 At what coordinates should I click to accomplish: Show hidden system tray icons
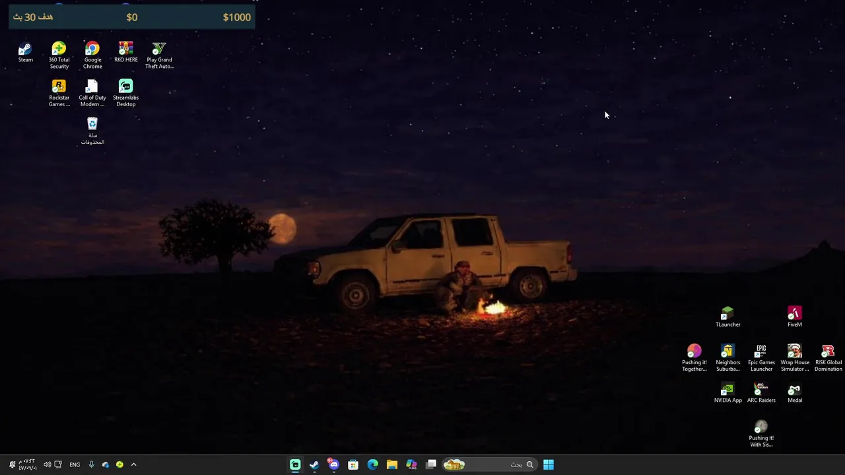133,464
